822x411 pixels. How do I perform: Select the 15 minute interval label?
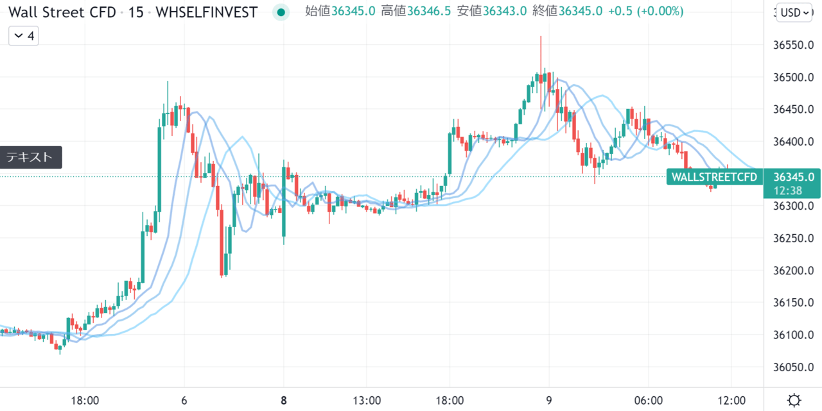(136, 12)
